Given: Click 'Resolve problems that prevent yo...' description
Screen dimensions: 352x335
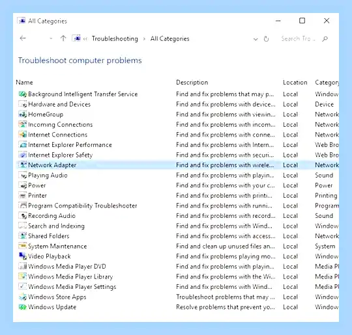Looking at the screenshot, I should coord(226,307).
